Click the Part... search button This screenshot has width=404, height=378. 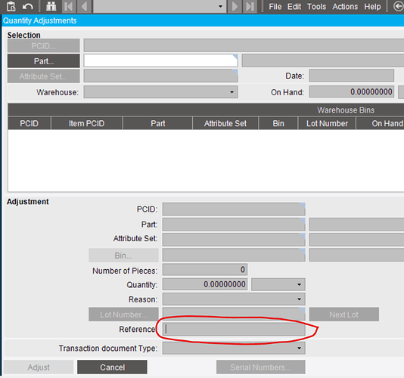tap(44, 61)
